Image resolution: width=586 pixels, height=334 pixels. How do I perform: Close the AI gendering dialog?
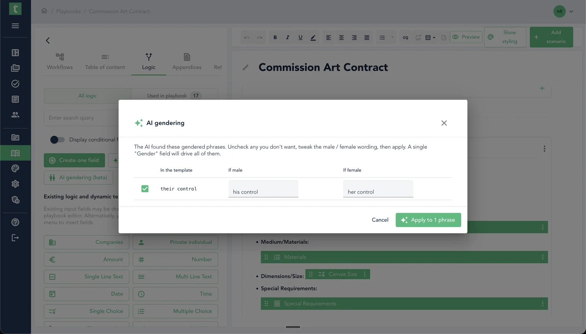point(444,123)
